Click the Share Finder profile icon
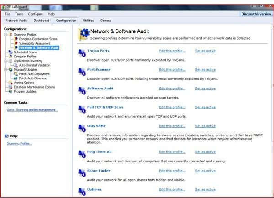Viewport: 274px width, 198px height. tap(82, 173)
